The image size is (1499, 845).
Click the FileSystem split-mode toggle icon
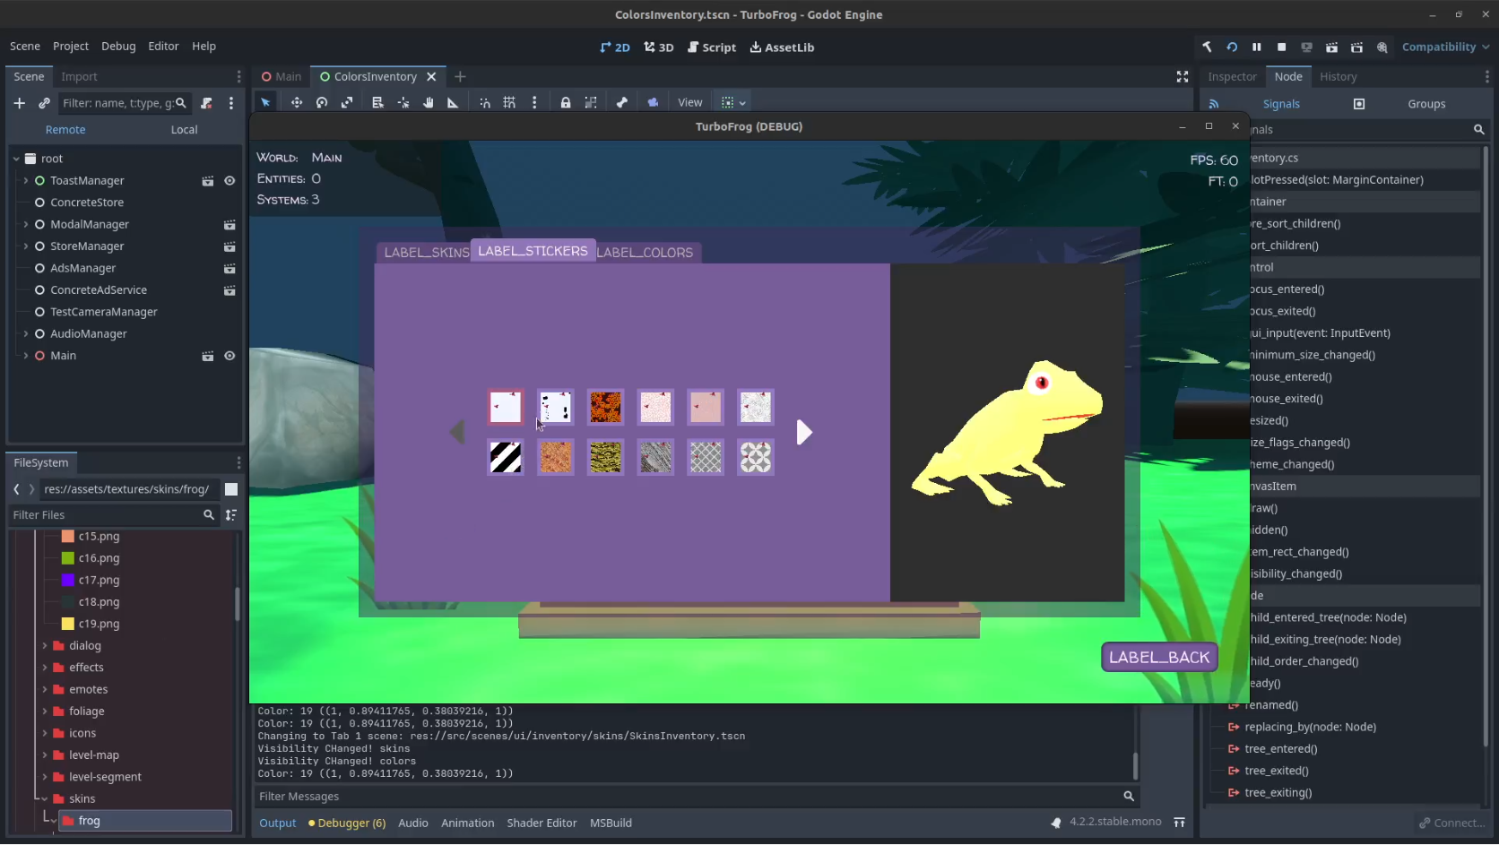tap(231, 489)
